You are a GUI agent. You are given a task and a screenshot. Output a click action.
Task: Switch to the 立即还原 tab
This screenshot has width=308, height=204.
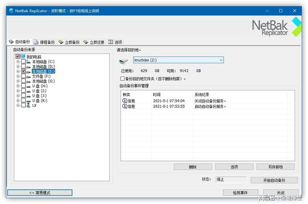tap(94, 42)
